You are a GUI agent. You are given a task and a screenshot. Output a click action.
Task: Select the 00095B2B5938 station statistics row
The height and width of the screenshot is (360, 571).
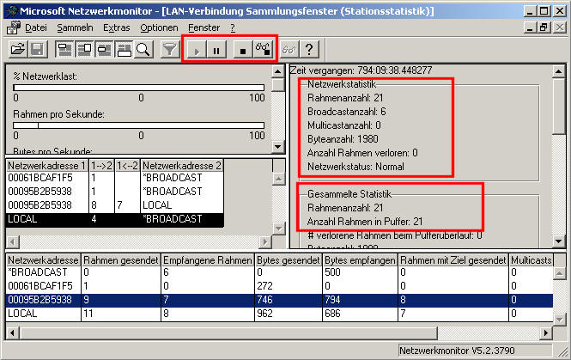[x=280, y=300]
